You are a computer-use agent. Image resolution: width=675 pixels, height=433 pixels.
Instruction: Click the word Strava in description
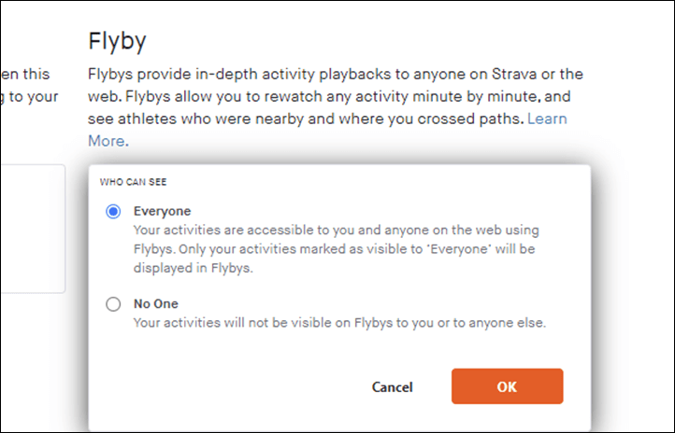(x=514, y=74)
